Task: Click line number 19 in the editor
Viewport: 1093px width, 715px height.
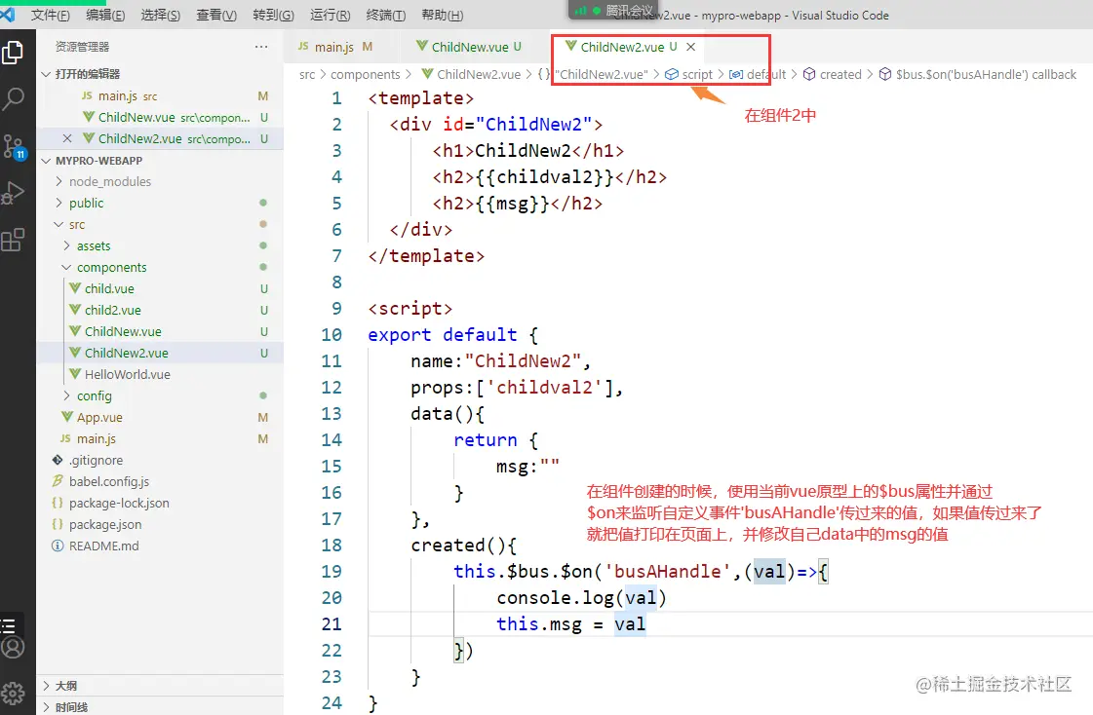Action: tap(332, 571)
